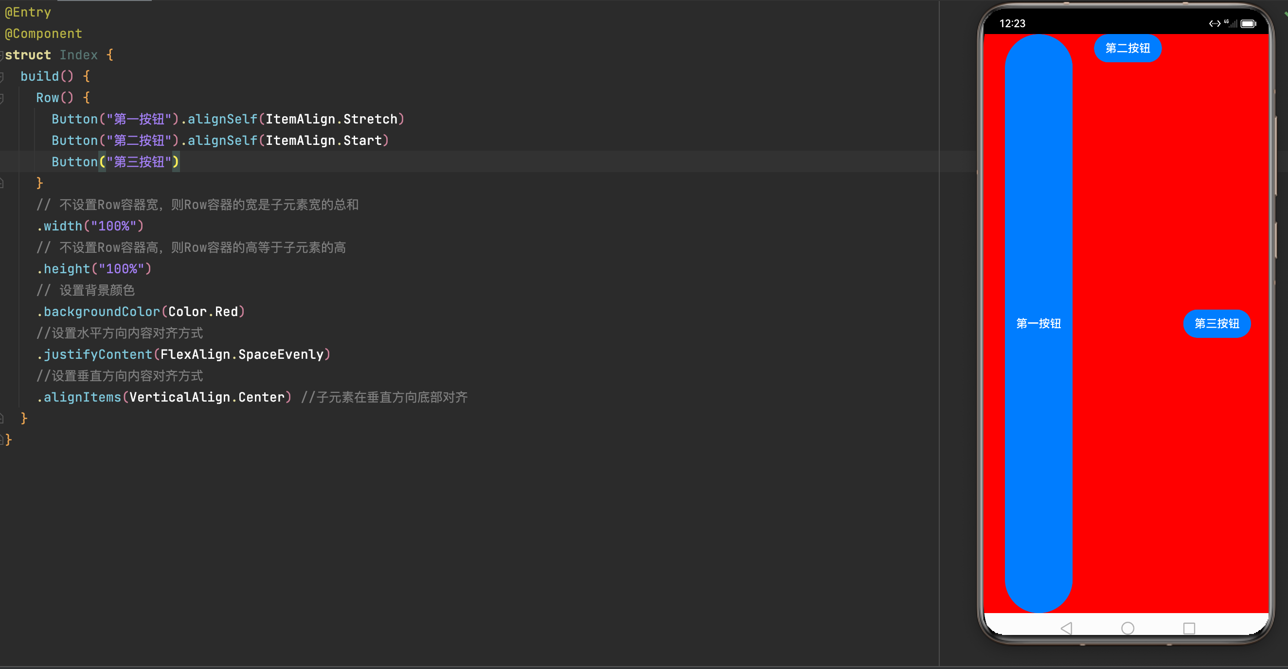
Task: Click the 12:23 clock in phone status bar
Action: 1012,23
